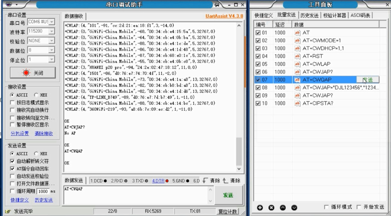Viewport: 391px width, 216px height.
Task: Click the pin icon in the serial assistant title bar
Action: point(217,5)
